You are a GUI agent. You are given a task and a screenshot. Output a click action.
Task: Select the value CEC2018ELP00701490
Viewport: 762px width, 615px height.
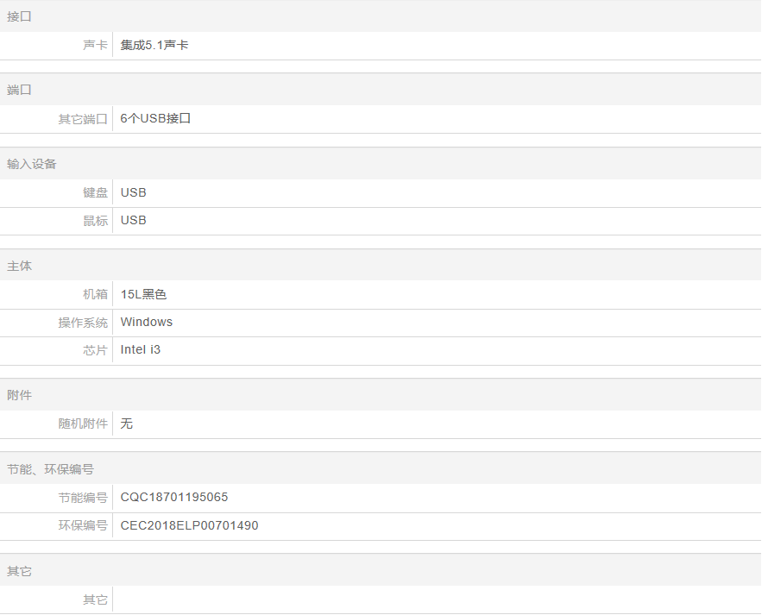pyautogui.click(x=189, y=525)
